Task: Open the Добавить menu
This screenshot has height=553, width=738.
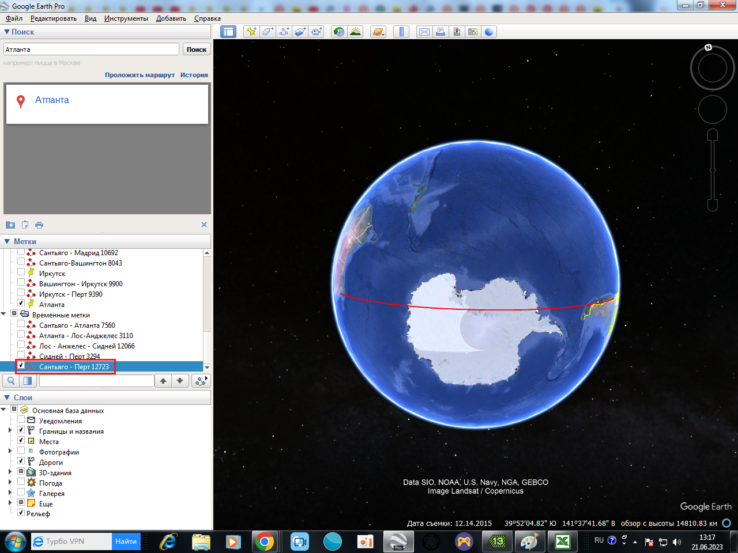Action: point(171,18)
